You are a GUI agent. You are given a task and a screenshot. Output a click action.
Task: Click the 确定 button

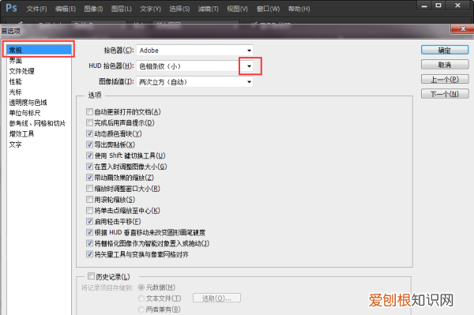445,51
